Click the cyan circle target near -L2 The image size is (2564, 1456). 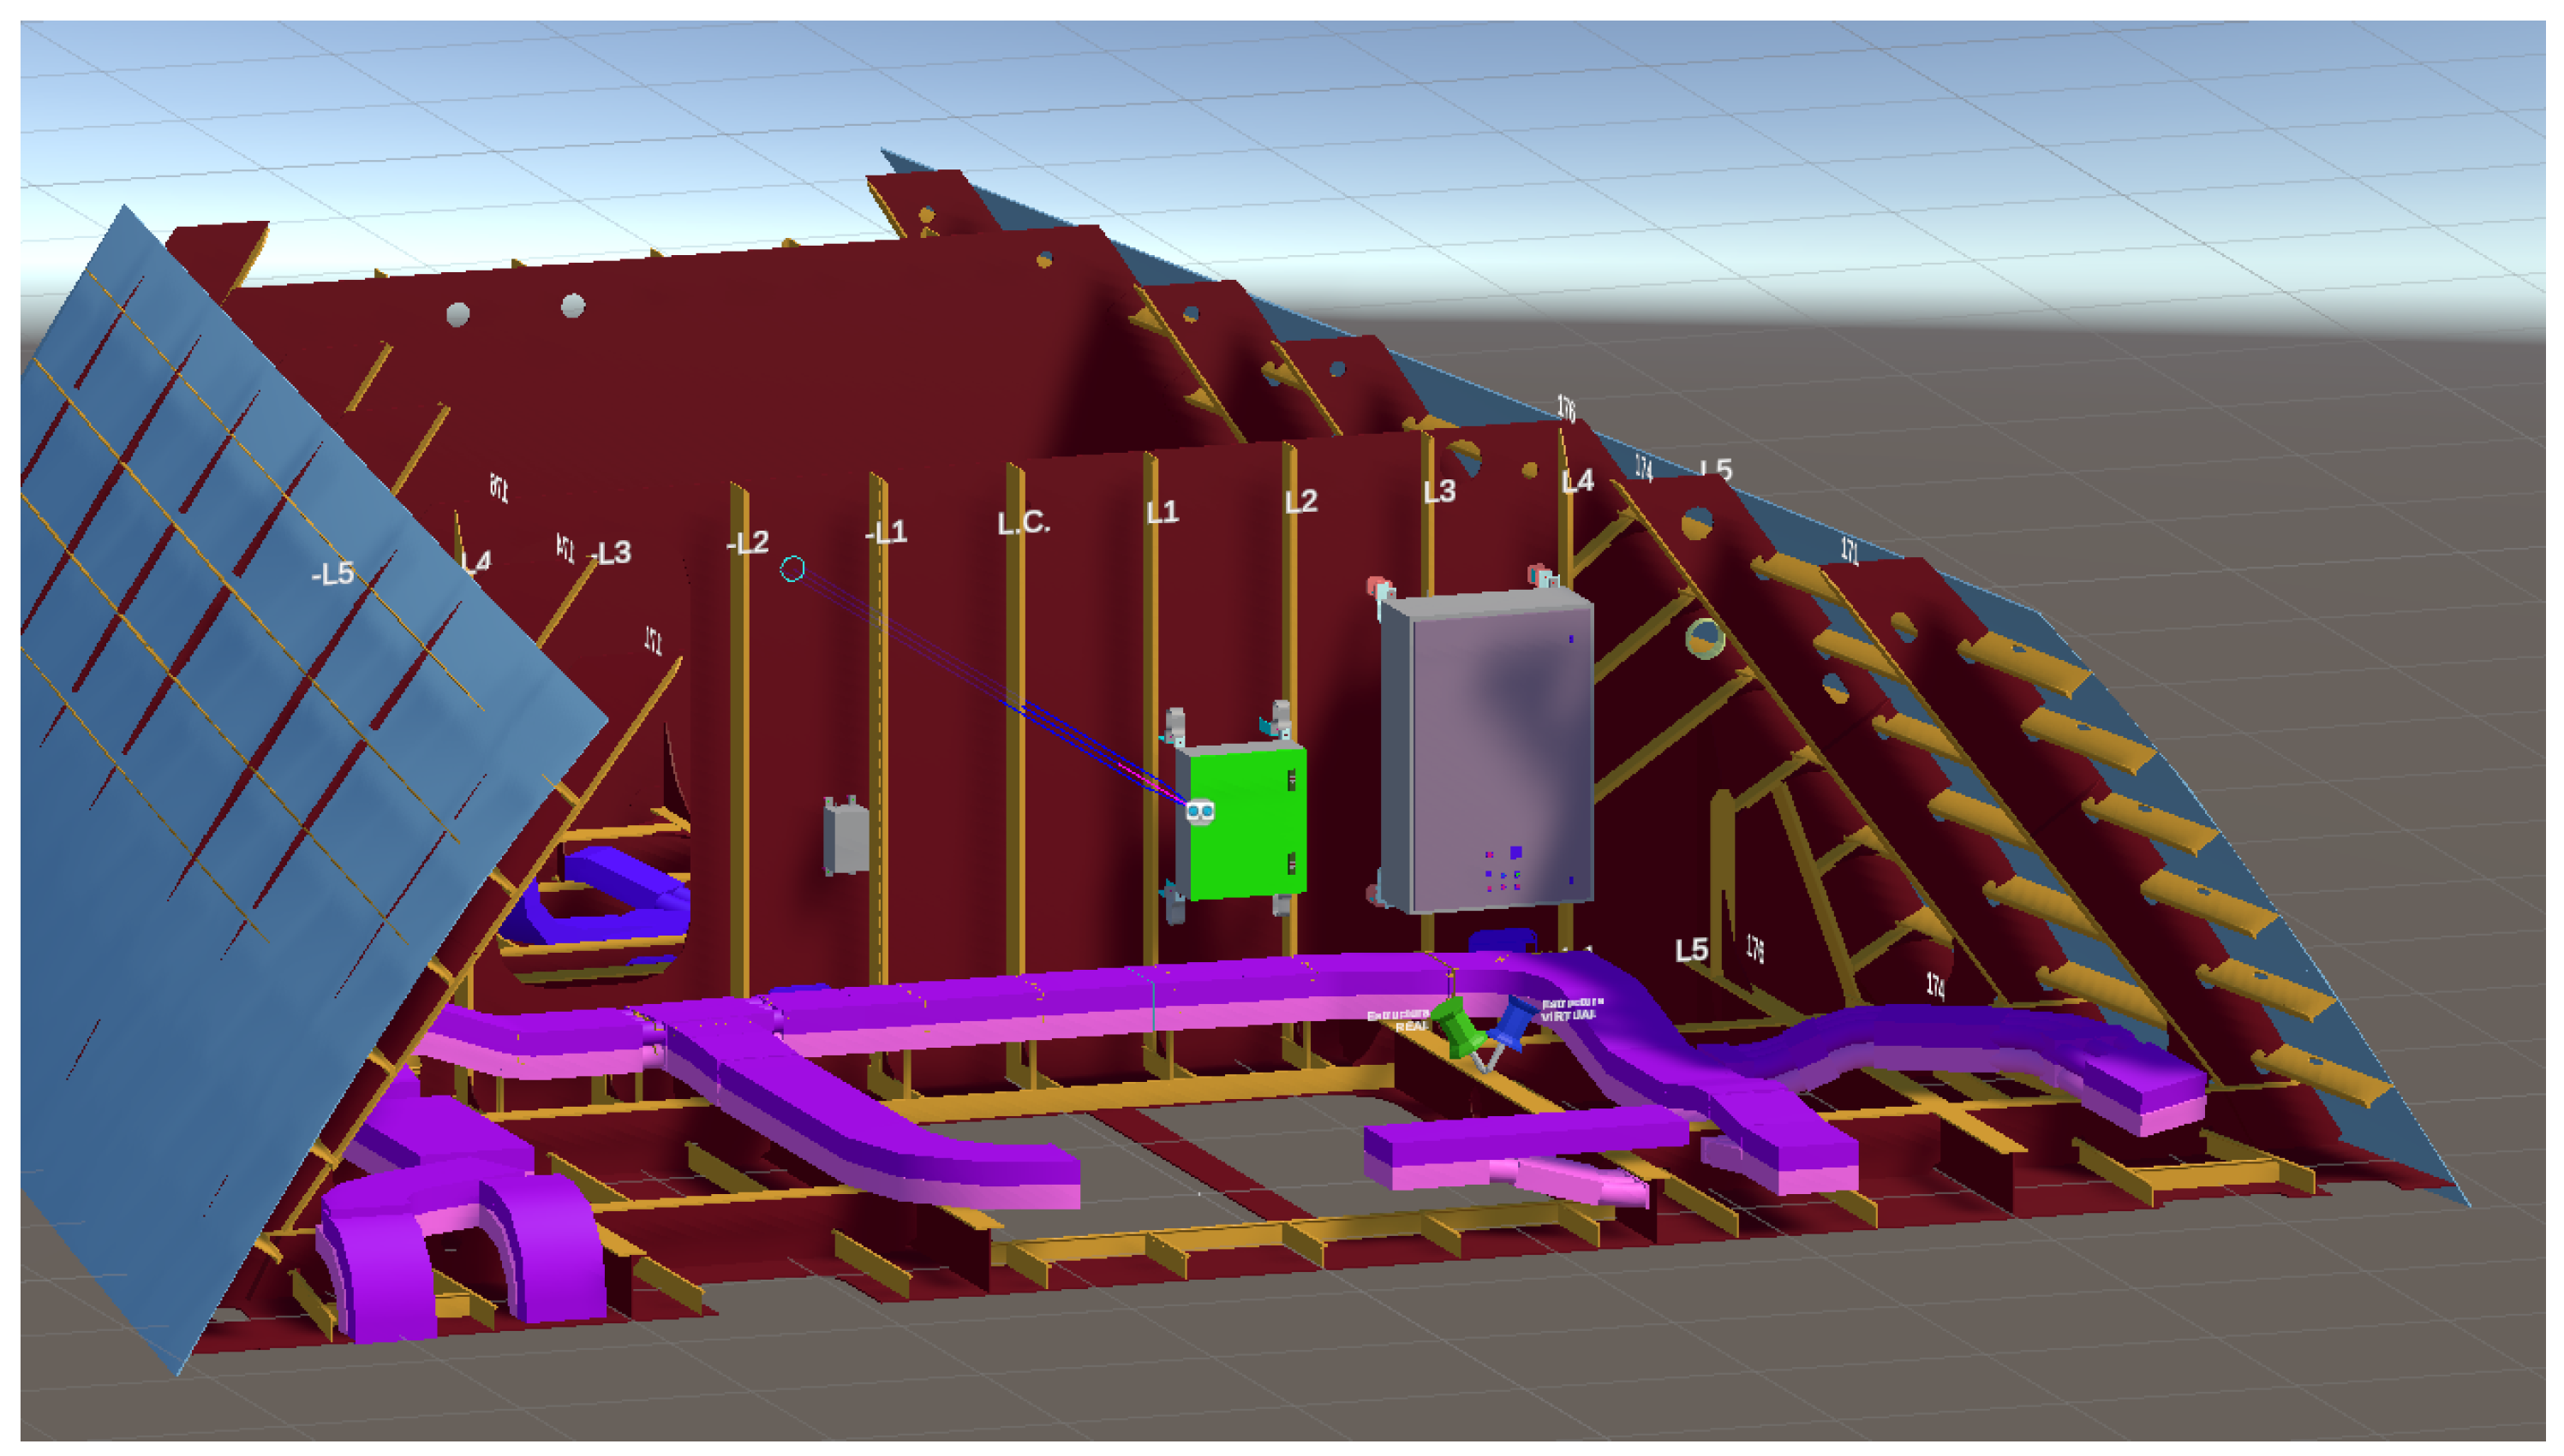[x=792, y=569]
